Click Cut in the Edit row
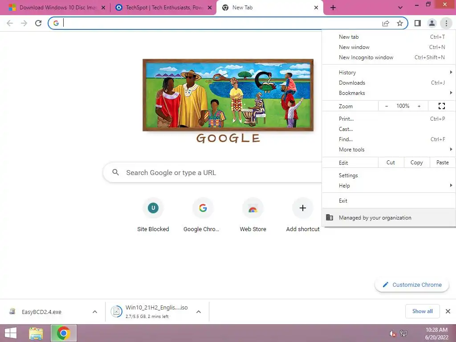The height and width of the screenshot is (342, 456). [391, 163]
